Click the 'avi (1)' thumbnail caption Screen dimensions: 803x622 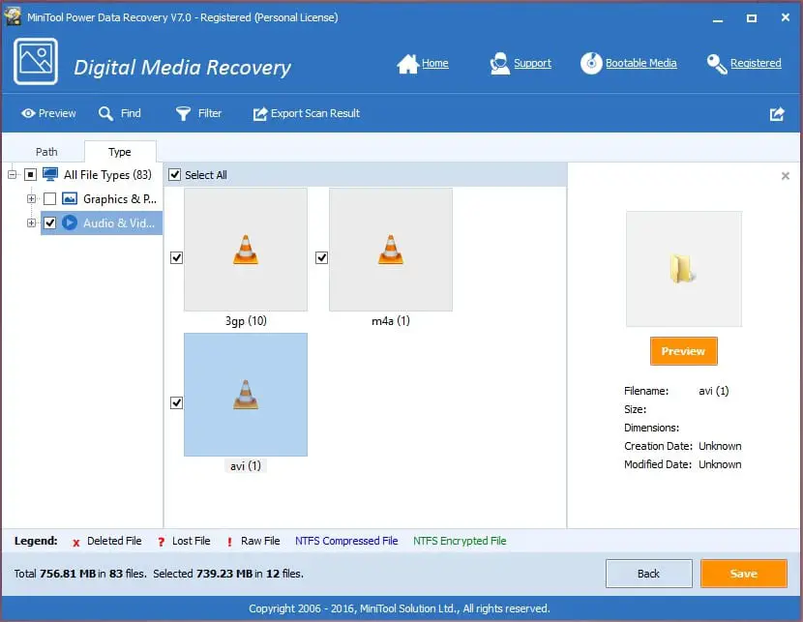click(x=246, y=466)
